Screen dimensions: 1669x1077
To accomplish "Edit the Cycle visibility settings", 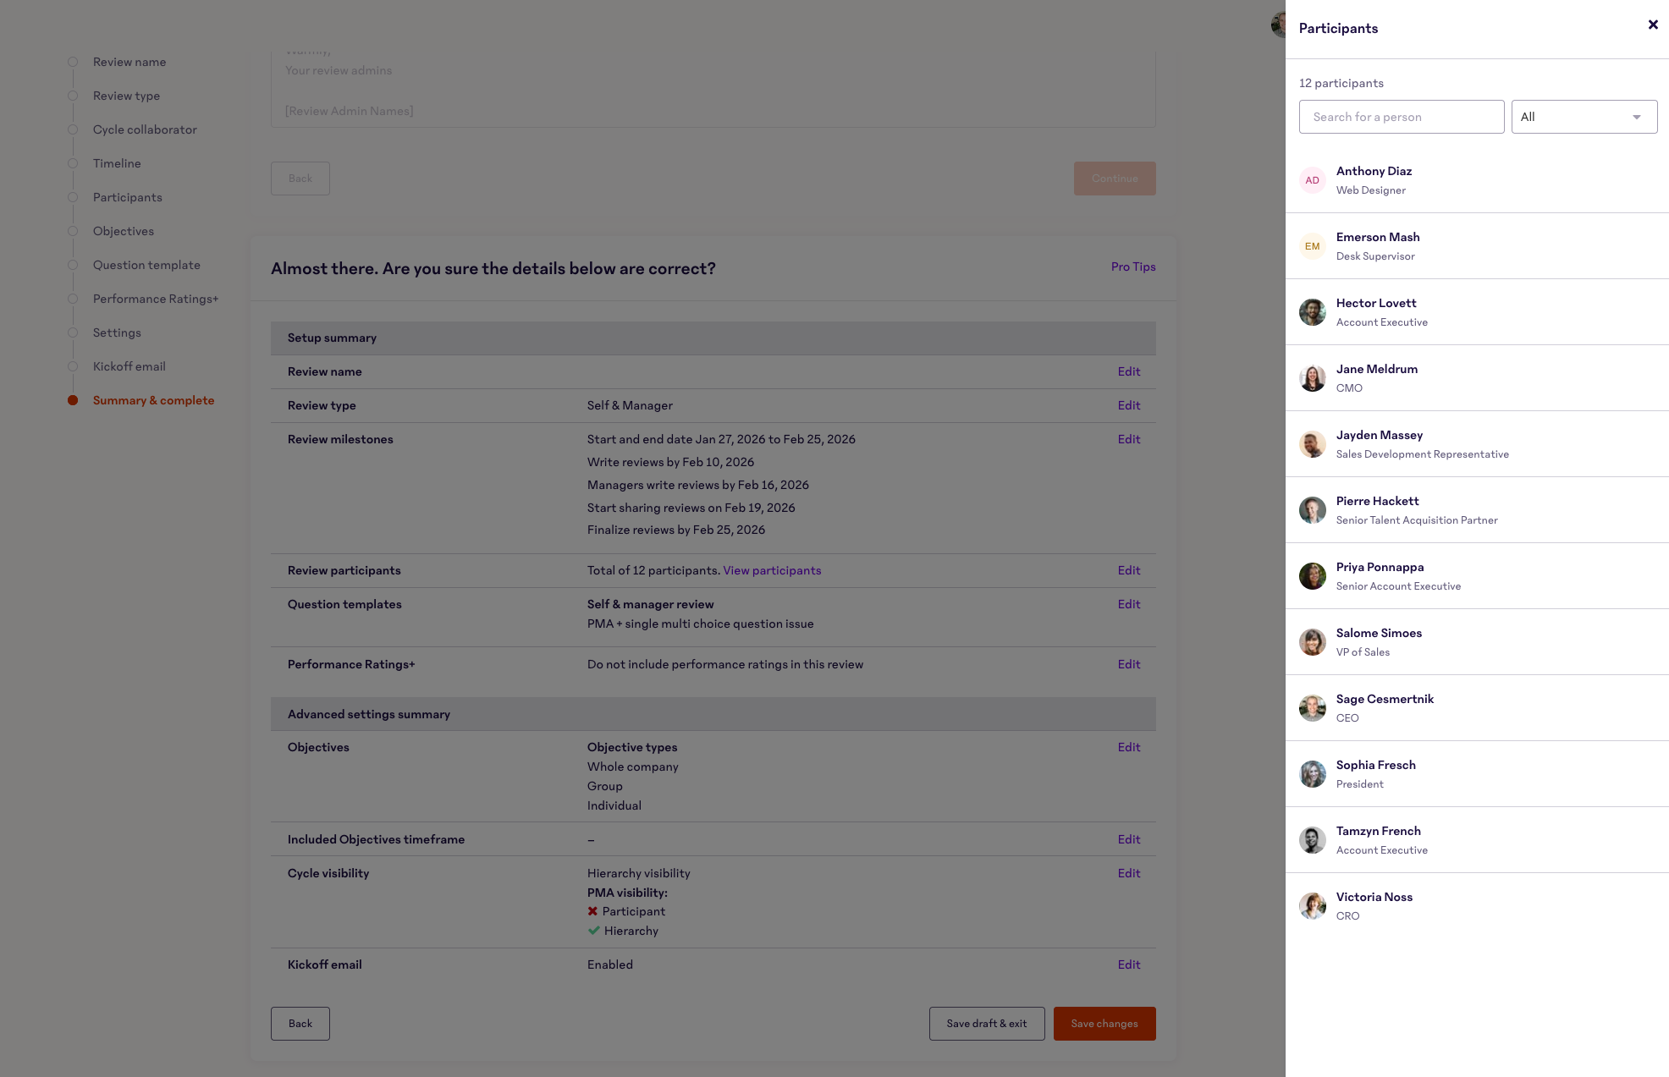I will [x=1128, y=873].
